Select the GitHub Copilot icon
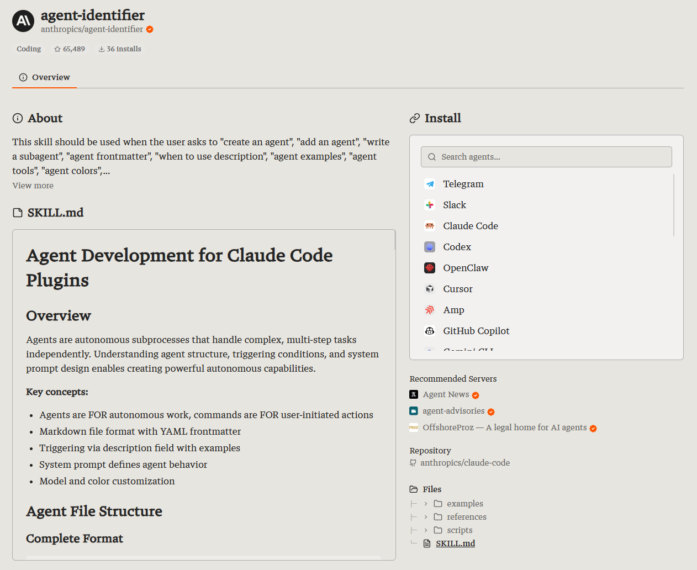Screen dimensions: 697x570 point(430,331)
